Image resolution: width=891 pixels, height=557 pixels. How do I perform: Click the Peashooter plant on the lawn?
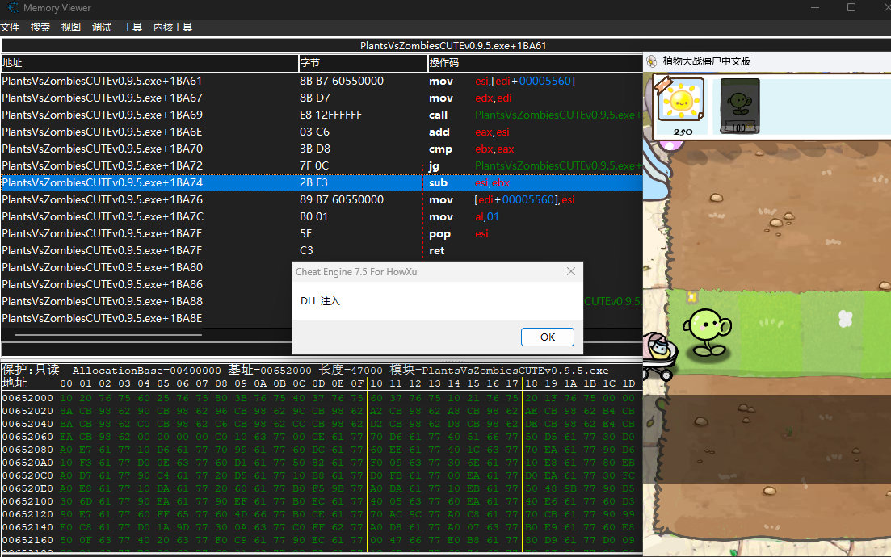pyautogui.click(x=707, y=331)
